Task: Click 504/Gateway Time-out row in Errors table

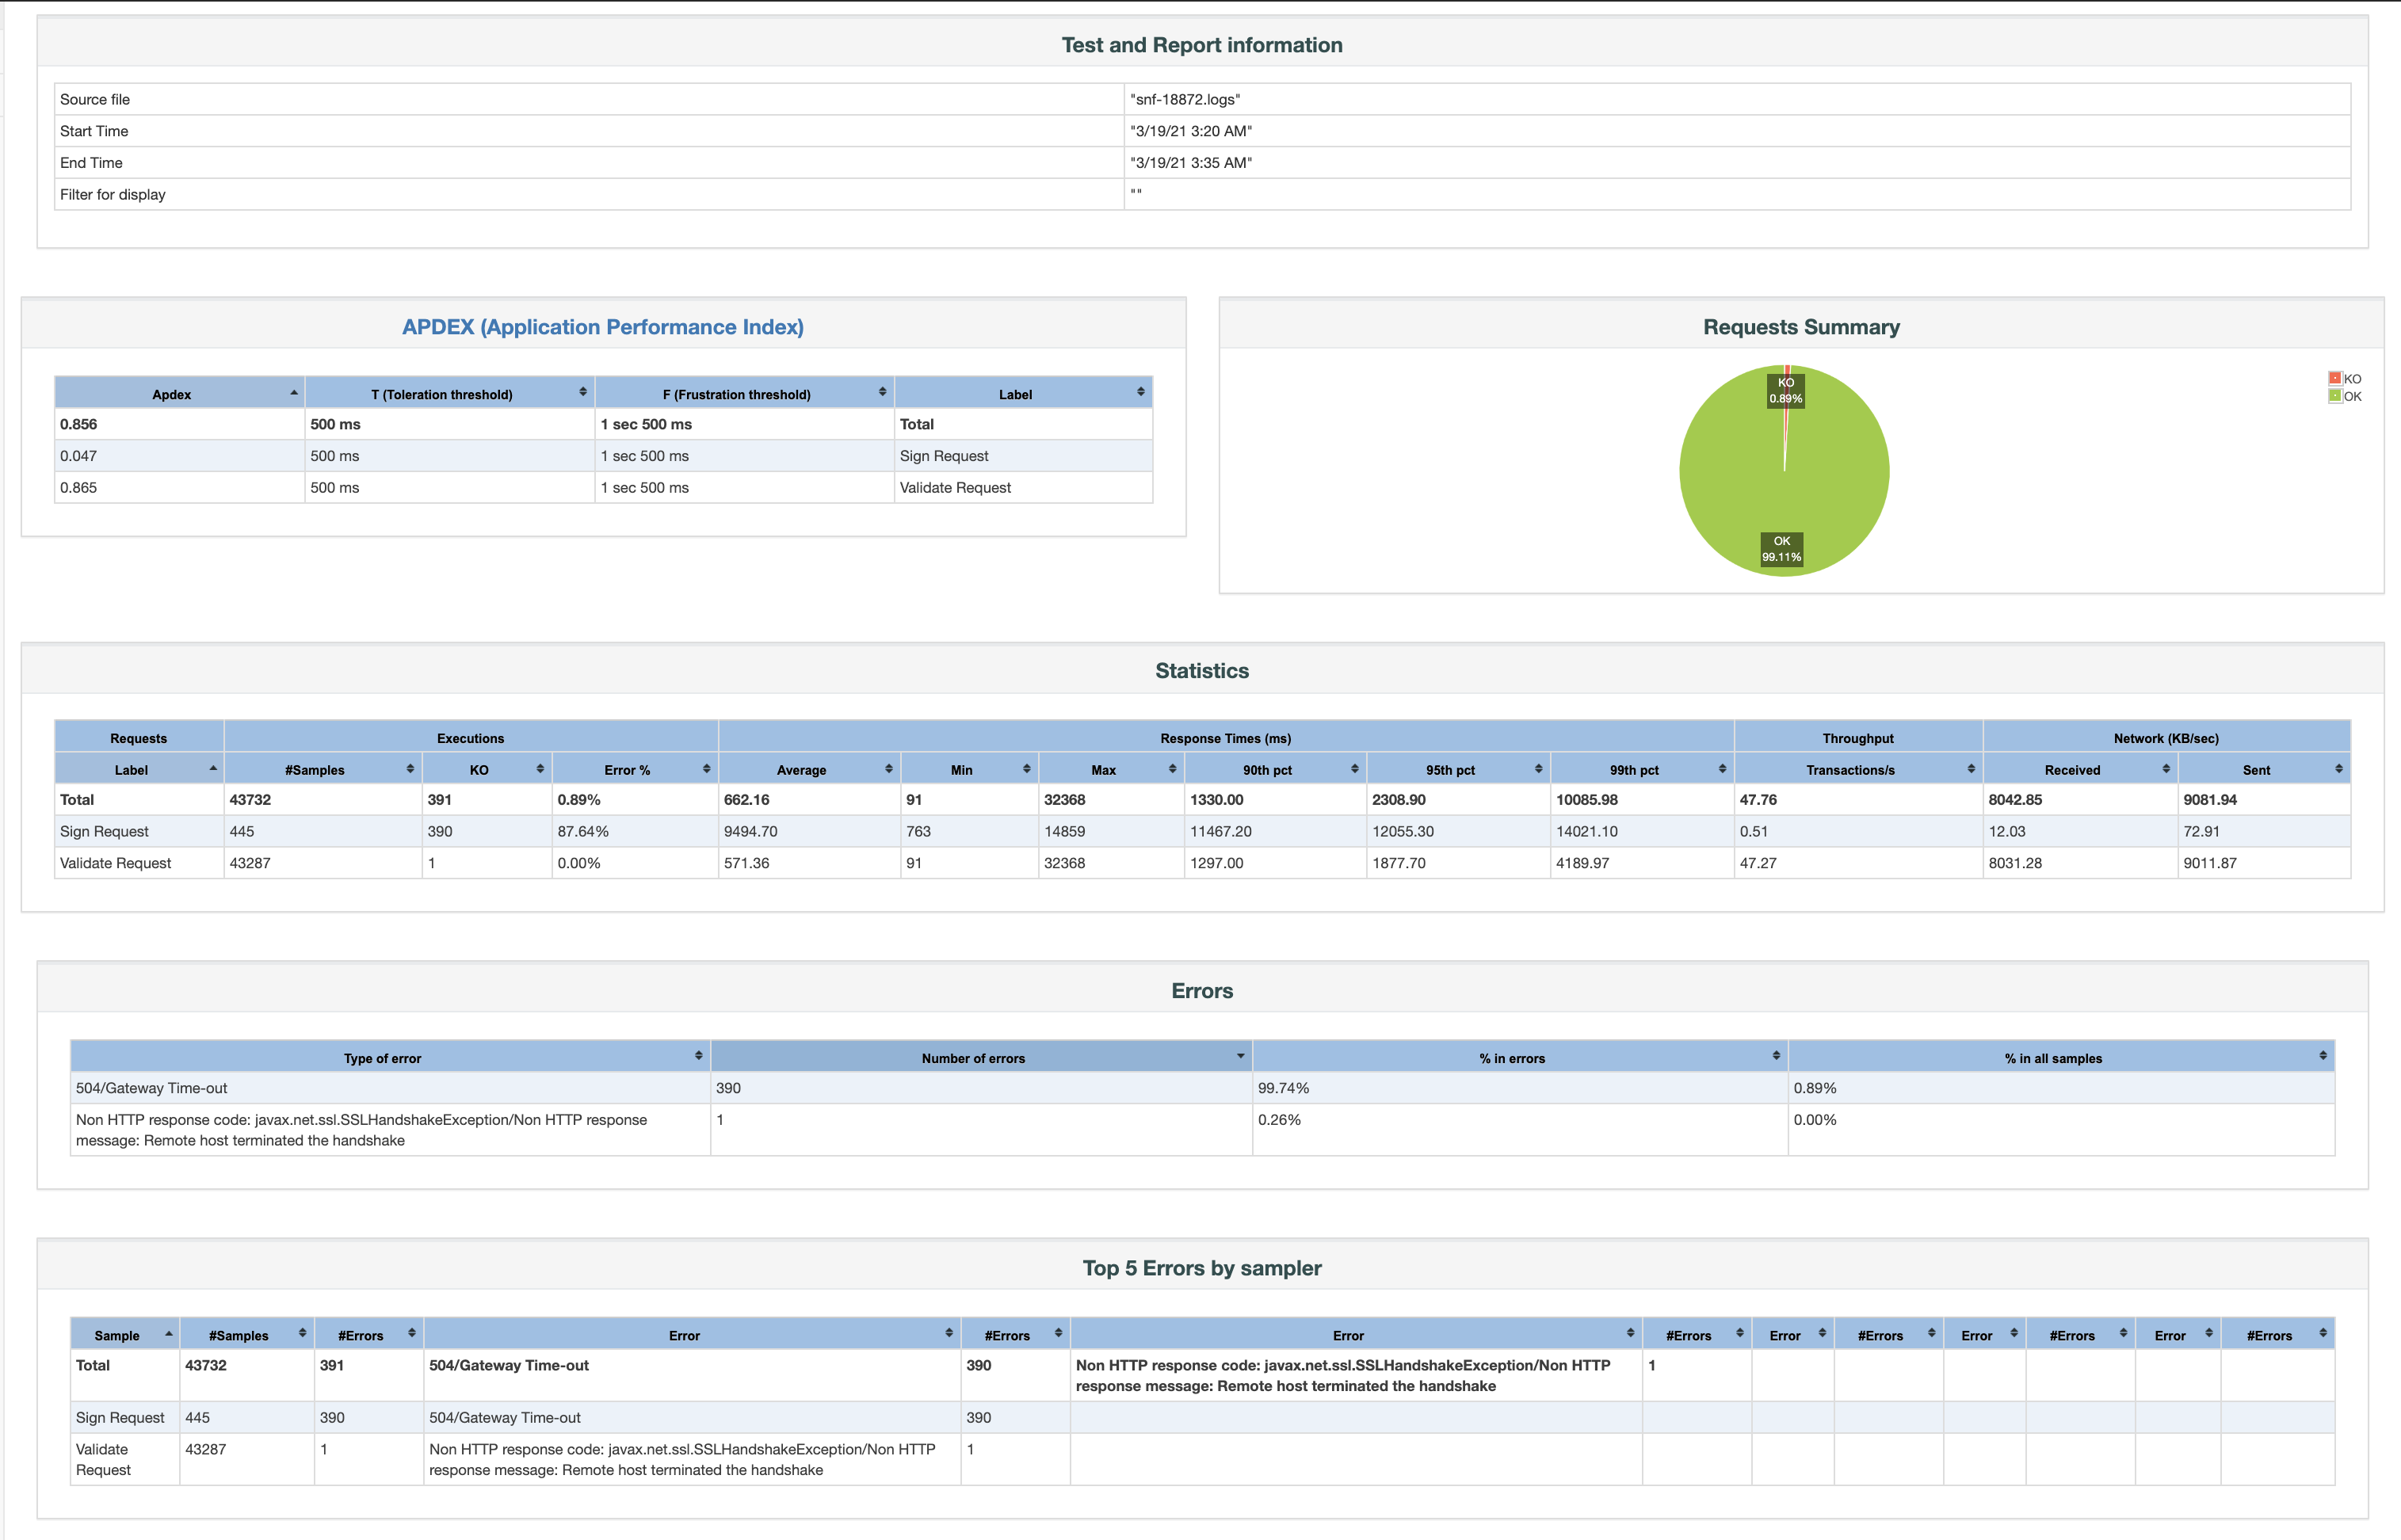Action: 1202,1088
